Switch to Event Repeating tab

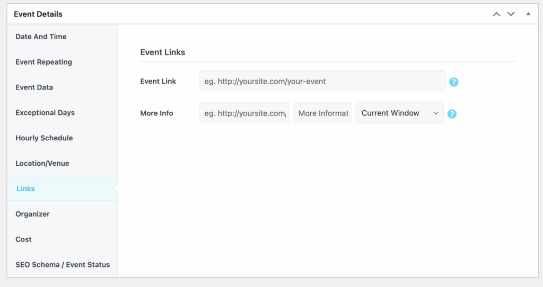[43, 62]
